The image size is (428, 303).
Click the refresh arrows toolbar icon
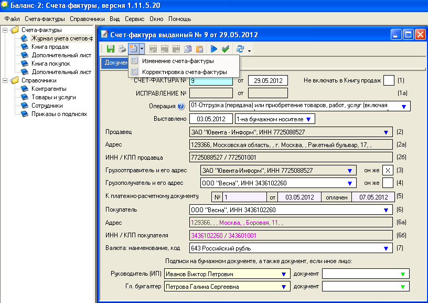click(240, 49)
